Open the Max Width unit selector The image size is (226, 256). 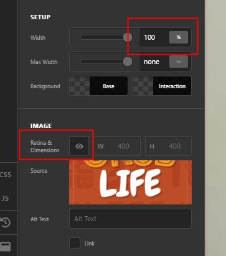(x=179, y=62)
